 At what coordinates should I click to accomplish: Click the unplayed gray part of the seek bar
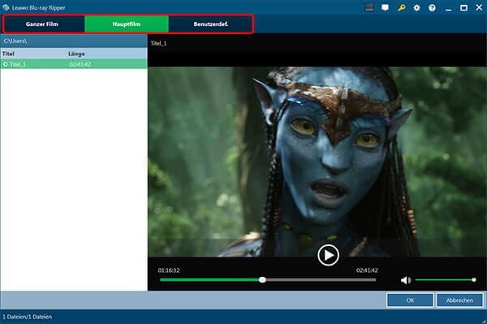(x=321, y=280)
